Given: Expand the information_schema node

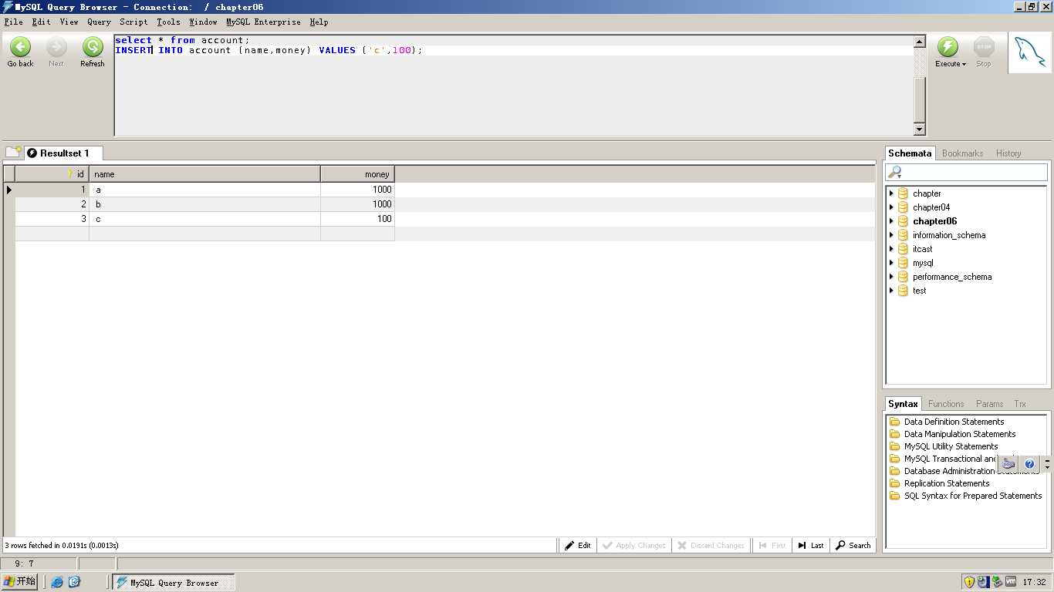Looking at the screenshot, I should tap(891, 235).
